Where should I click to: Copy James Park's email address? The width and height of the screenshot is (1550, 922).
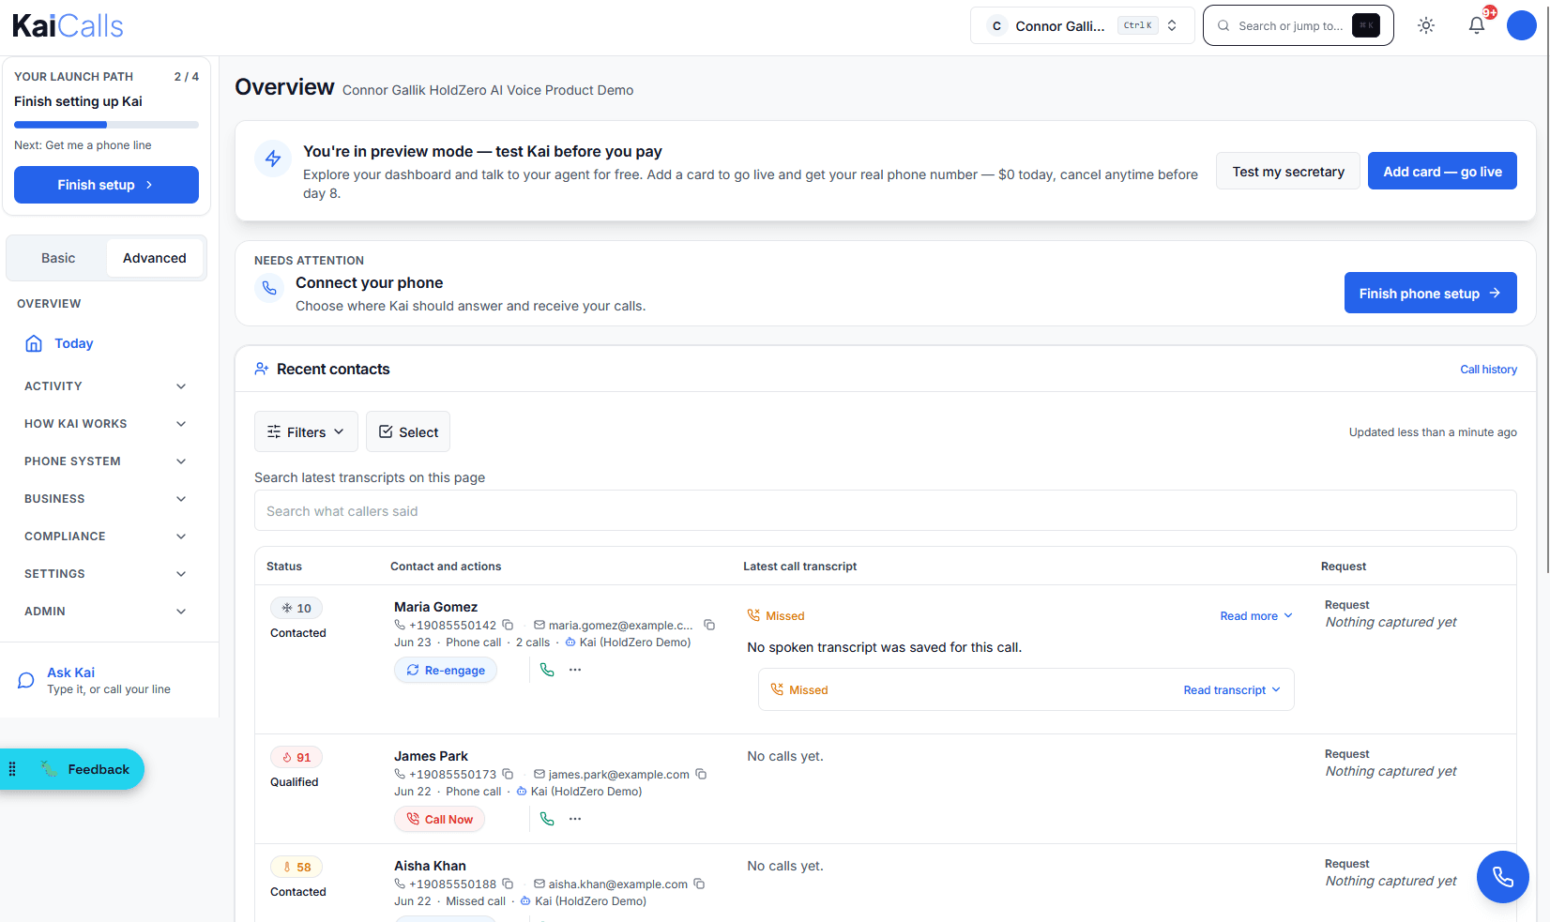pyautogui.click(x=701, y=774)
